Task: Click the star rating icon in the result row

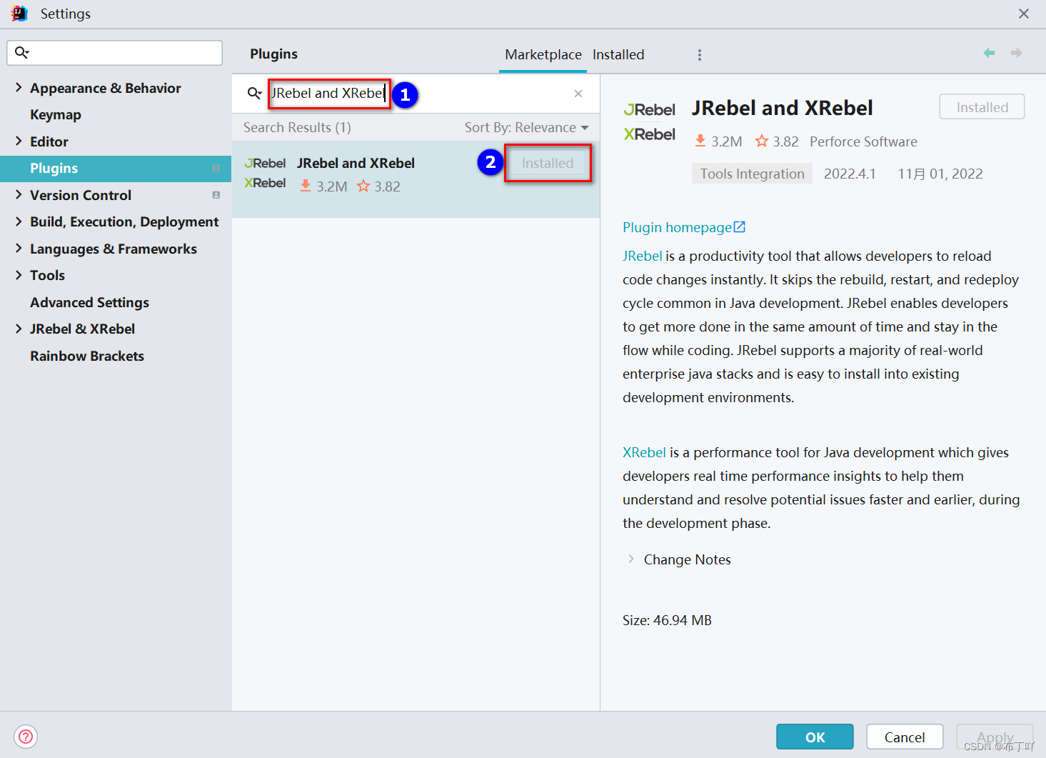Action: (363, 186)
